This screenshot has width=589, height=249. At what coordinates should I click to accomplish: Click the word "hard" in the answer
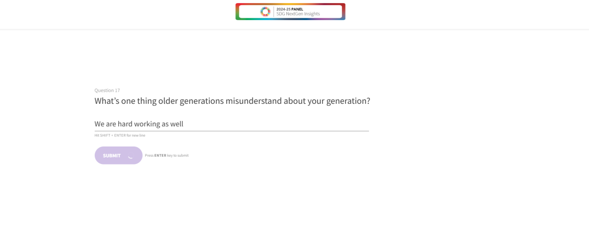point(125,124)
